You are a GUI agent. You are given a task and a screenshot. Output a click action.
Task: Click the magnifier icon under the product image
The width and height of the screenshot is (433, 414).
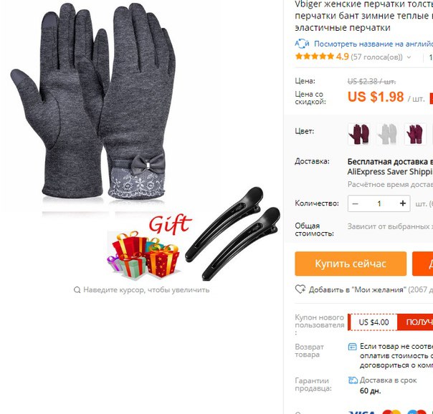77,290
